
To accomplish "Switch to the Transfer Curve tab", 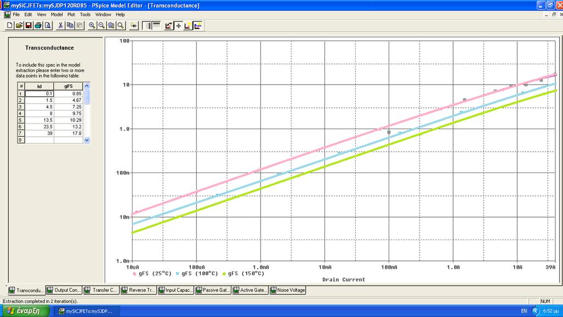I will pos(101,290).
